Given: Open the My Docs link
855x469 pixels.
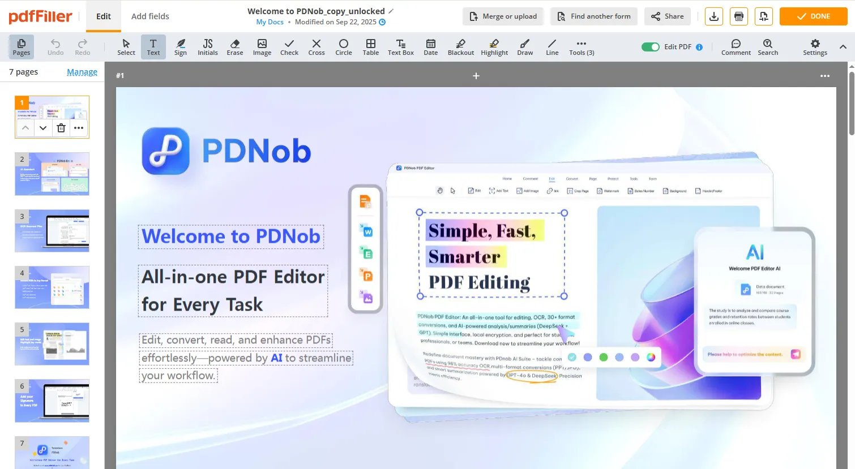Looking at the screenshot, I should (270, 22).
